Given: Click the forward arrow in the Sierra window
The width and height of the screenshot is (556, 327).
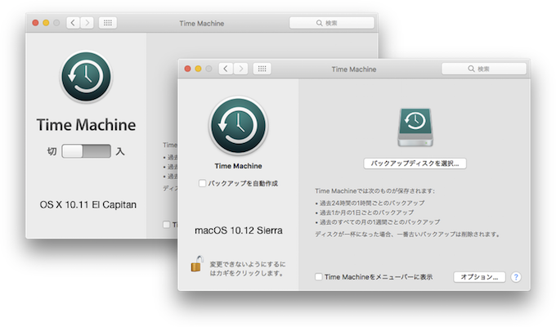Looking at the screenshot, I should click(x=240, y=69).
